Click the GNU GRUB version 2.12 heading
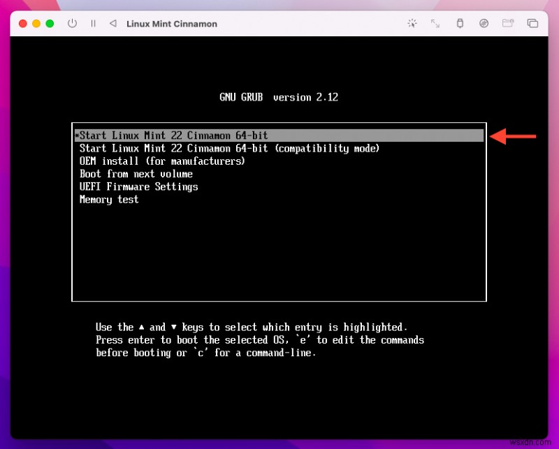The image size is (559, 449). click(x=279, y=97)
